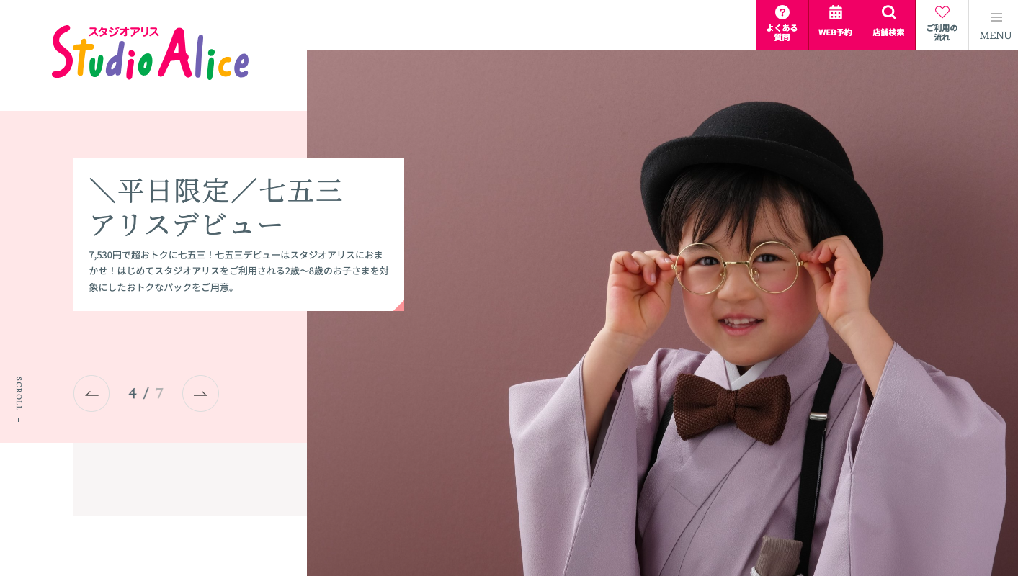Click the vertical SCROLL indicator
1018x576 pixels.
pos(19,400)
